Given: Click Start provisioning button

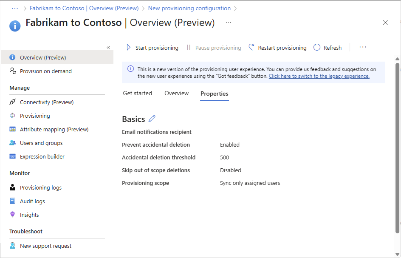Looking at the screenshot, I should pos(152,48).
